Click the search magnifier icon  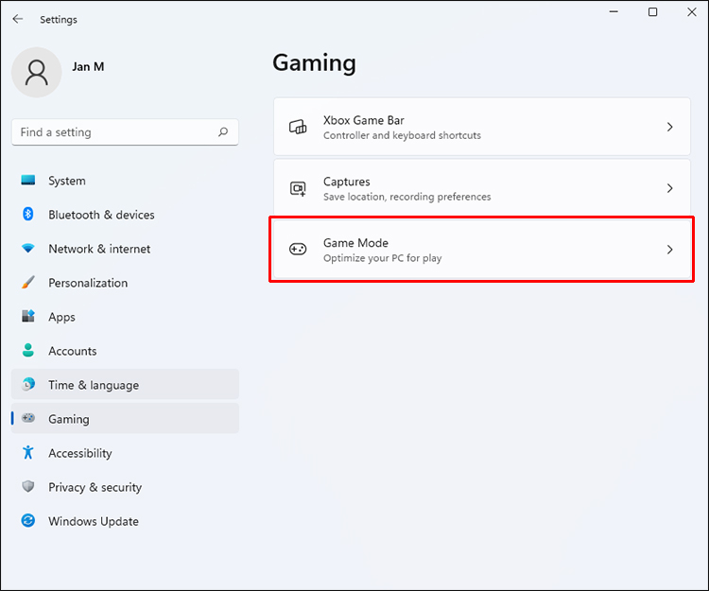pyautogui.click(x=223, y=132)
